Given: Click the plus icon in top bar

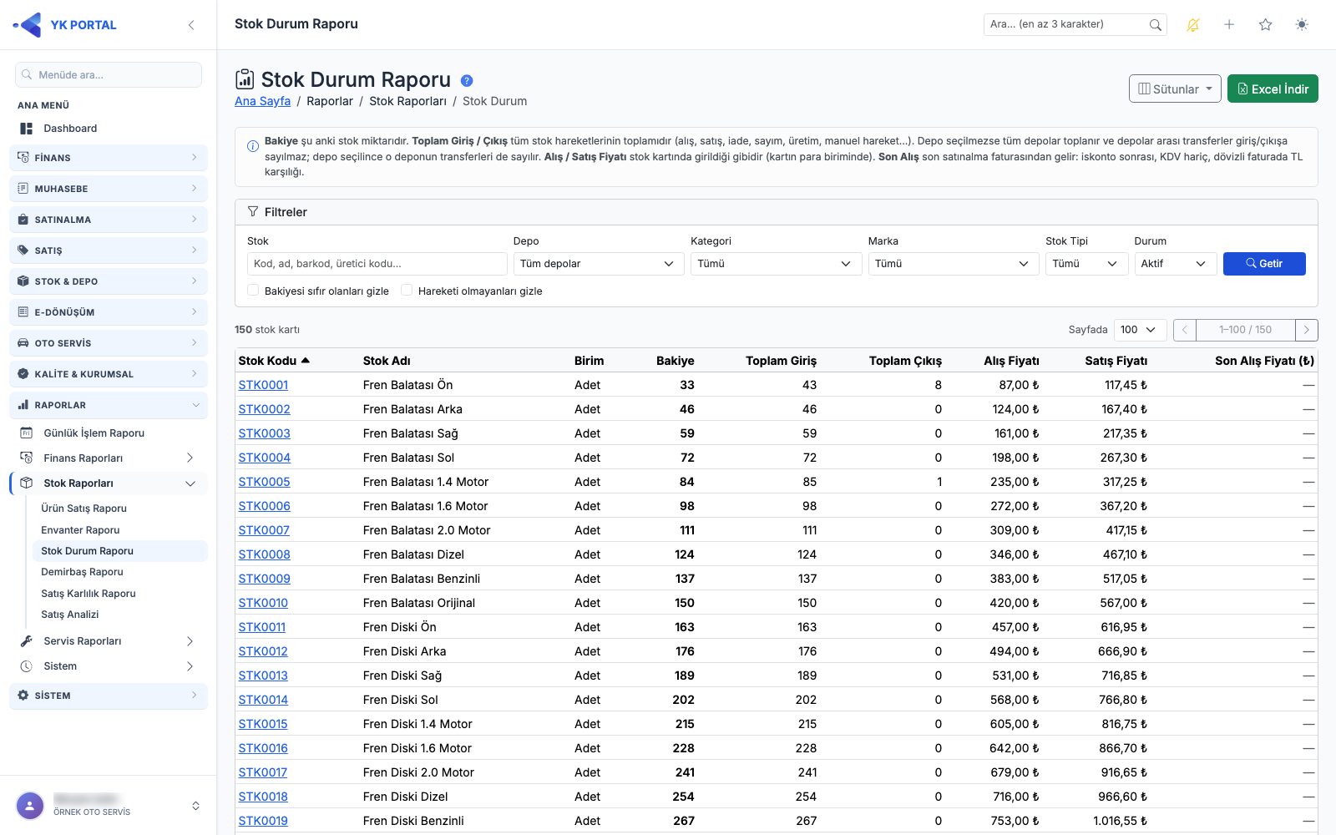Looking at the screenshot, I should point(1229,25).
